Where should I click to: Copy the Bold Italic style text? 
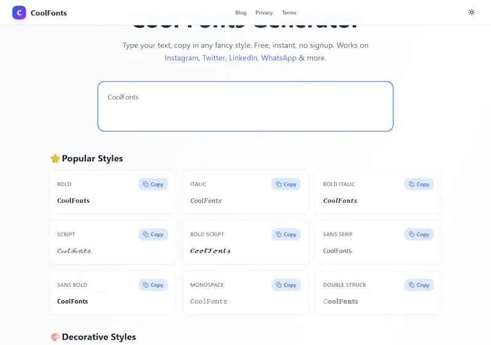[419, 184]
